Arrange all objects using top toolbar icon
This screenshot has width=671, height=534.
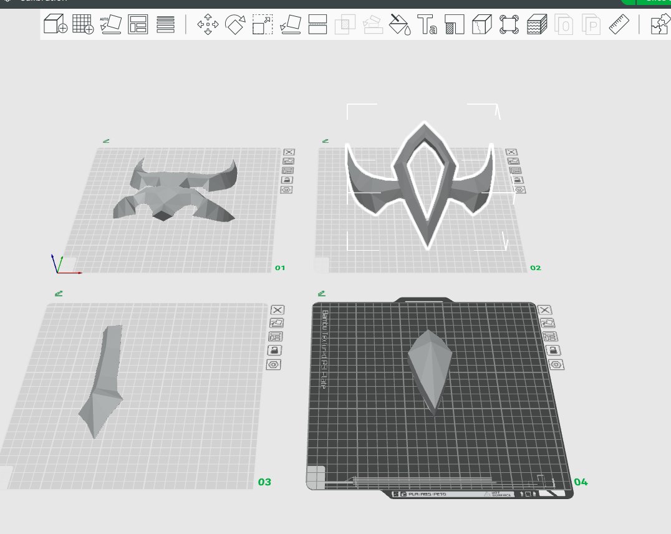coord(138,24)
